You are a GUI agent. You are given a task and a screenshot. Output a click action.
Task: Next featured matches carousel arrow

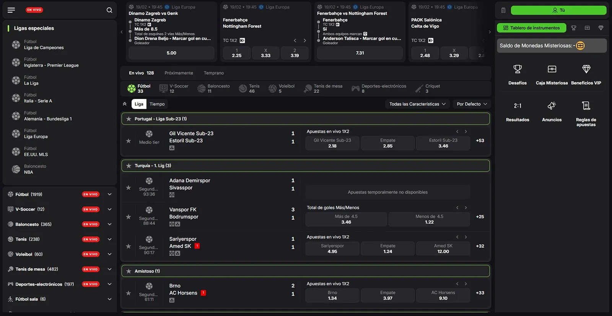(x=490, y=32)
